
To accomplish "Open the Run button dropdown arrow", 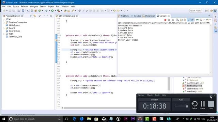I will coord(55,11).
